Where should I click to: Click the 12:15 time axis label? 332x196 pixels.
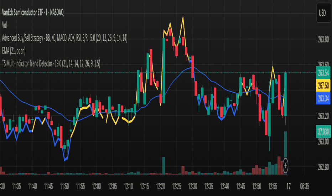[x=144, y=186]
